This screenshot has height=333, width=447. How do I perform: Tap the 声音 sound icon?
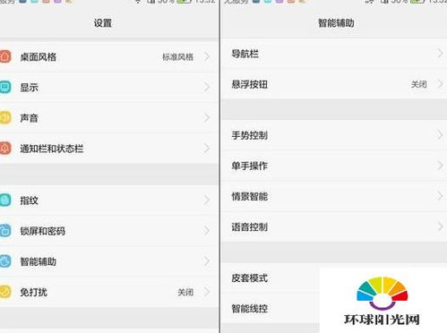click(x=5, y=118)
